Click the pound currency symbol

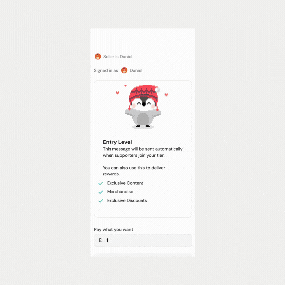pyautogui.click(x=100, y=240)
